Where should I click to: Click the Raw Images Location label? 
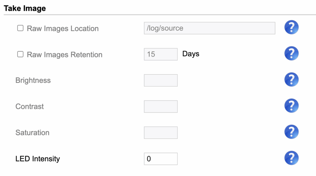tap(63, 29)
